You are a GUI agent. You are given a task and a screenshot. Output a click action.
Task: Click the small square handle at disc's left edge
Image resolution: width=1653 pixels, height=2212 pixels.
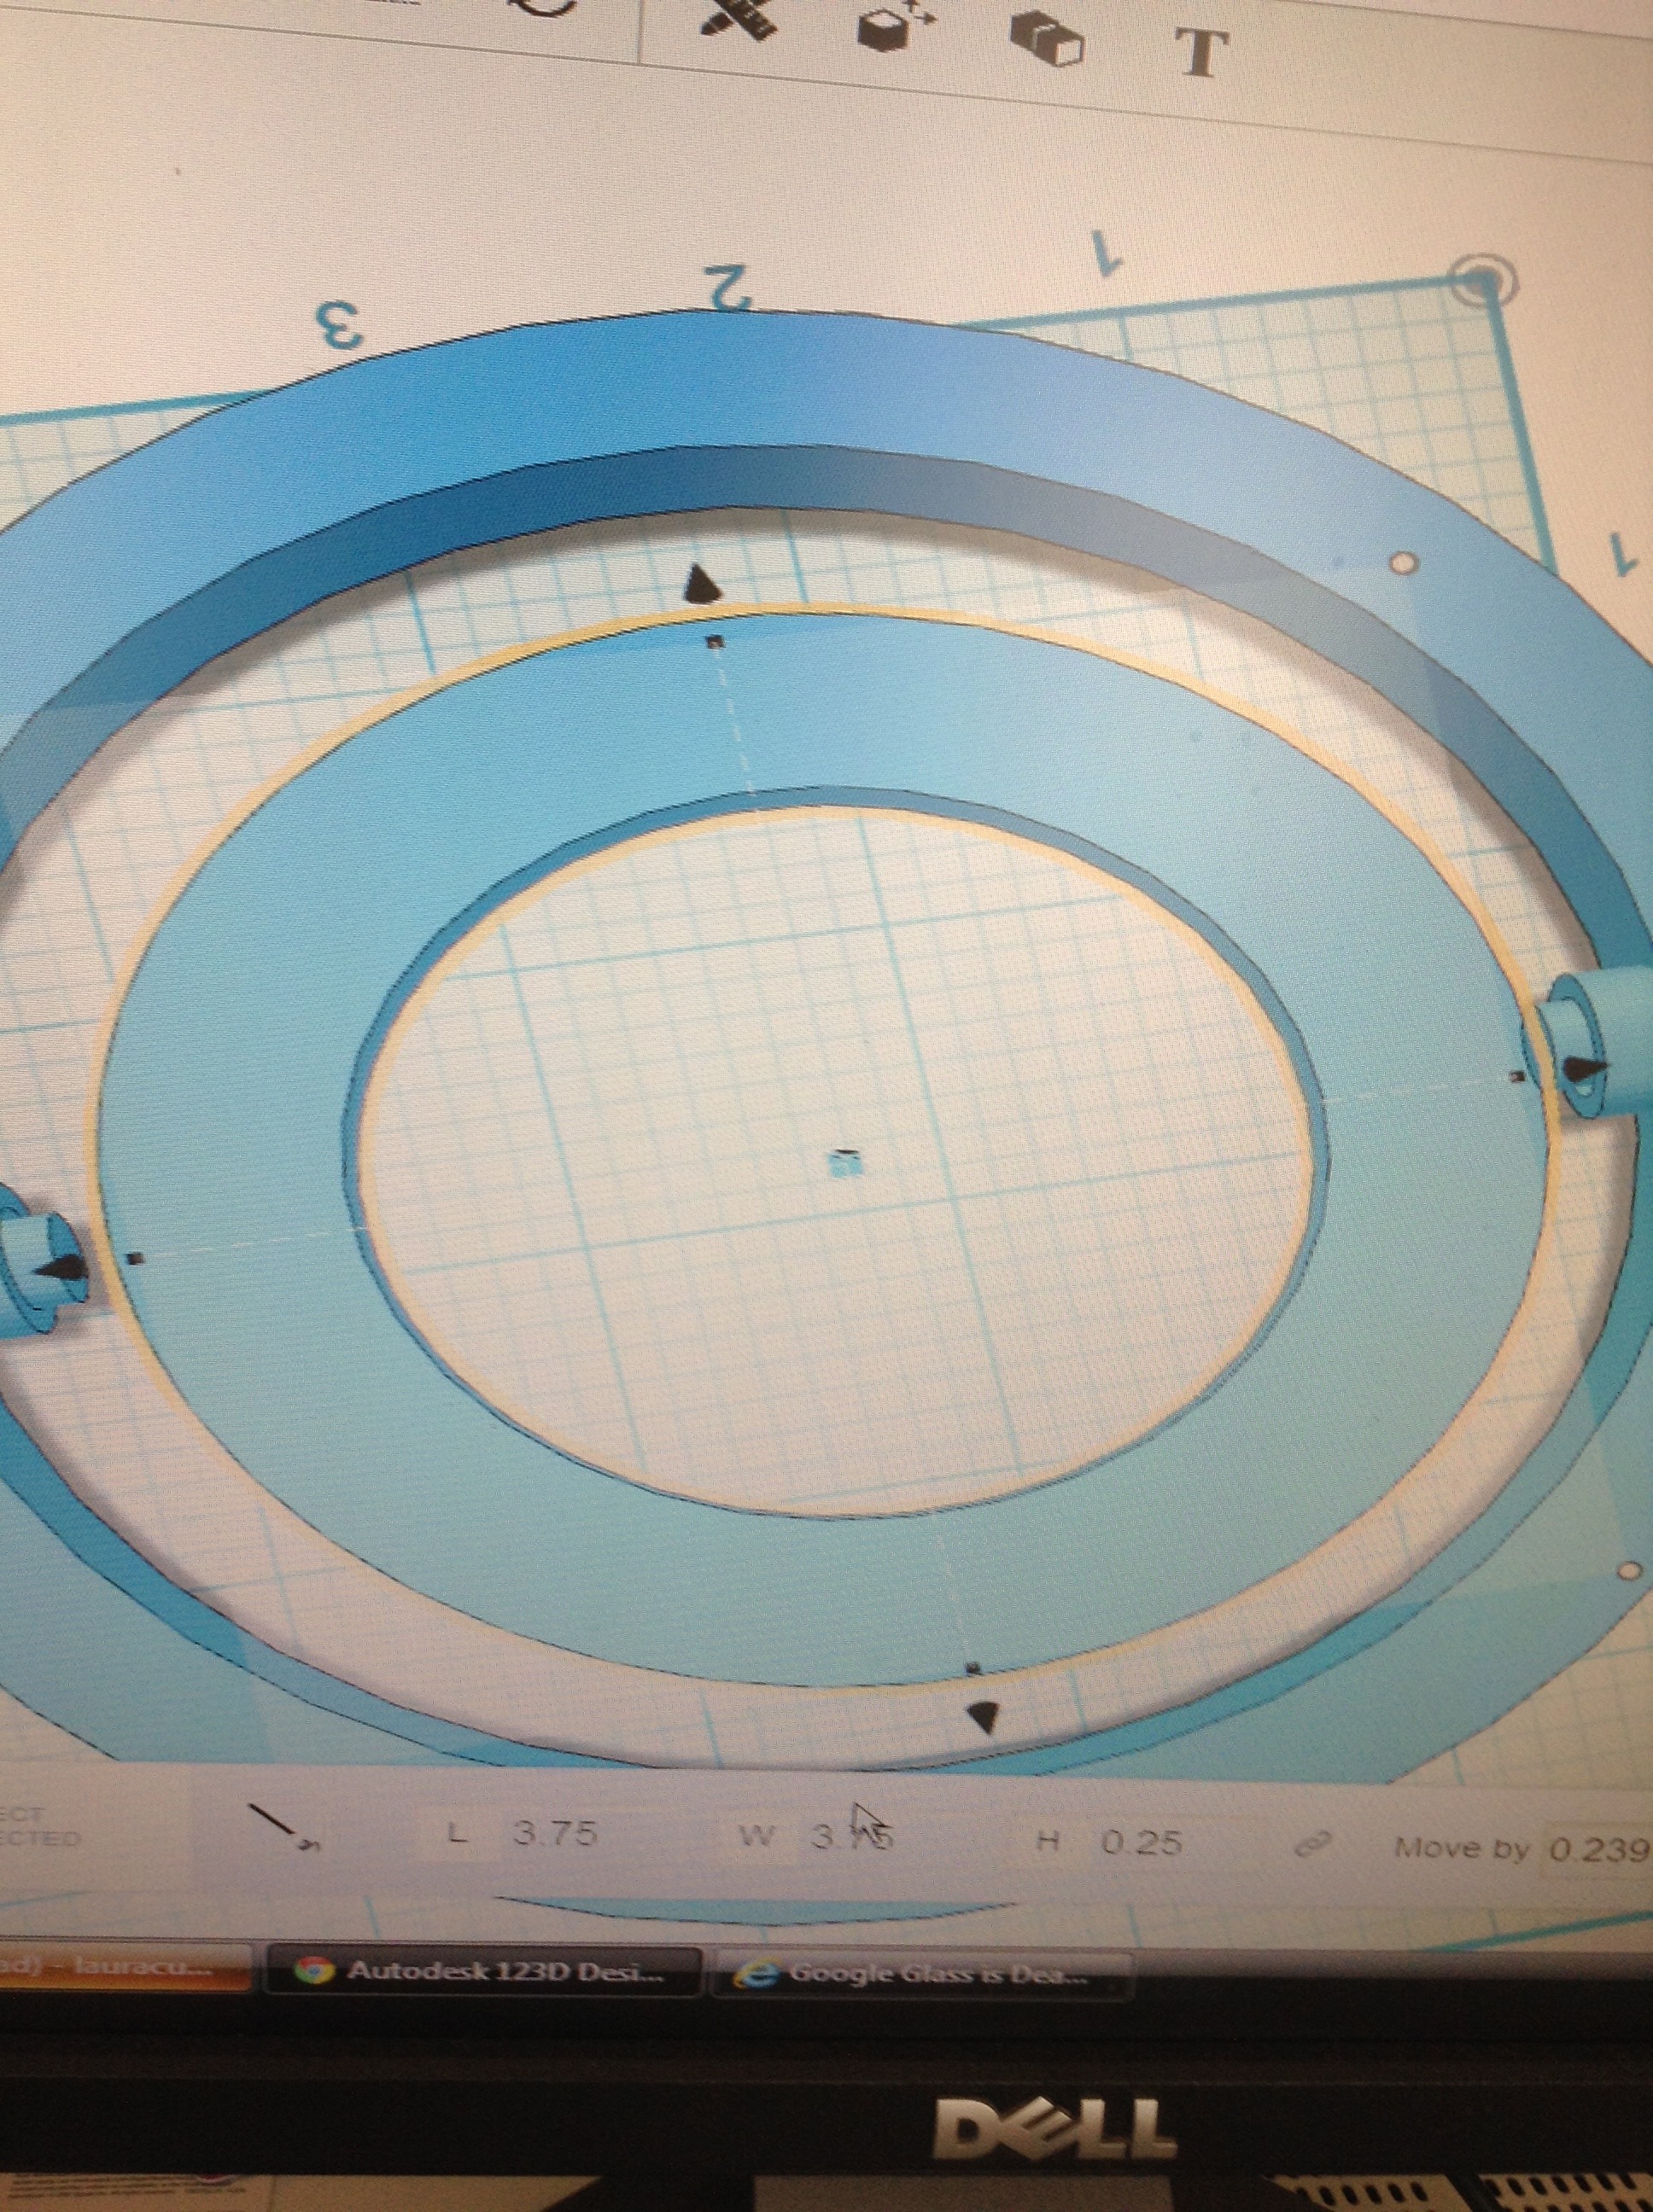click(137, 1259)
